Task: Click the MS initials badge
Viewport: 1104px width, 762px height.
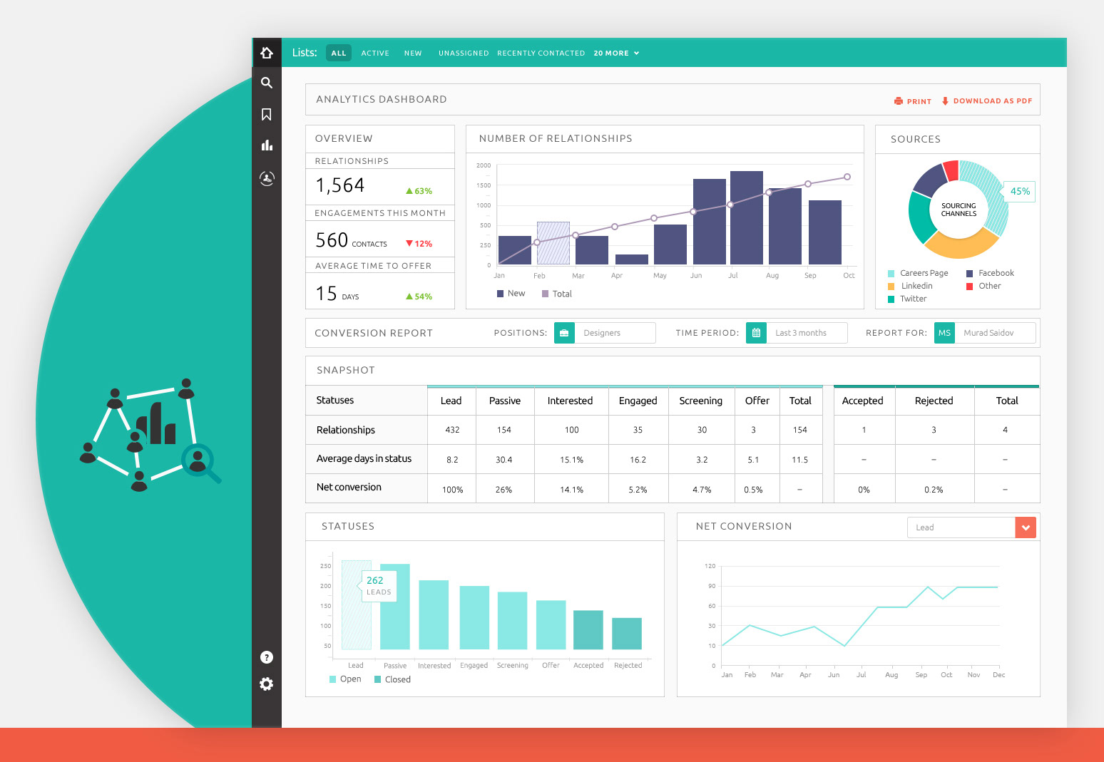Action: click(944, 333)
